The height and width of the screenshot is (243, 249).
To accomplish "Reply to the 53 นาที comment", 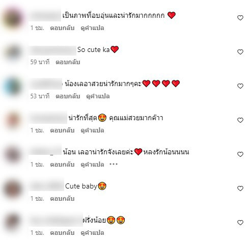I will point(68,96).
